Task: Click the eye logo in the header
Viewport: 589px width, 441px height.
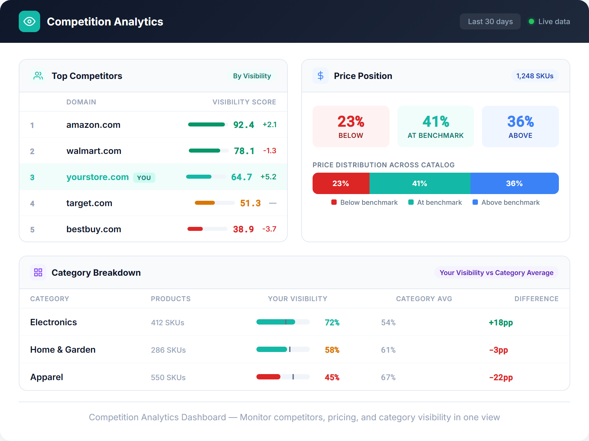Action: pos(29,21)
